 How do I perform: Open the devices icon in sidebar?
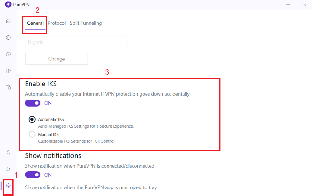tap(8, 88)
